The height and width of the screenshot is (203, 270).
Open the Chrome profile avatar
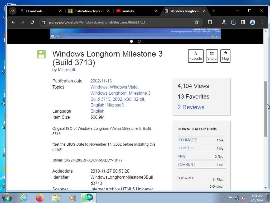252,22
